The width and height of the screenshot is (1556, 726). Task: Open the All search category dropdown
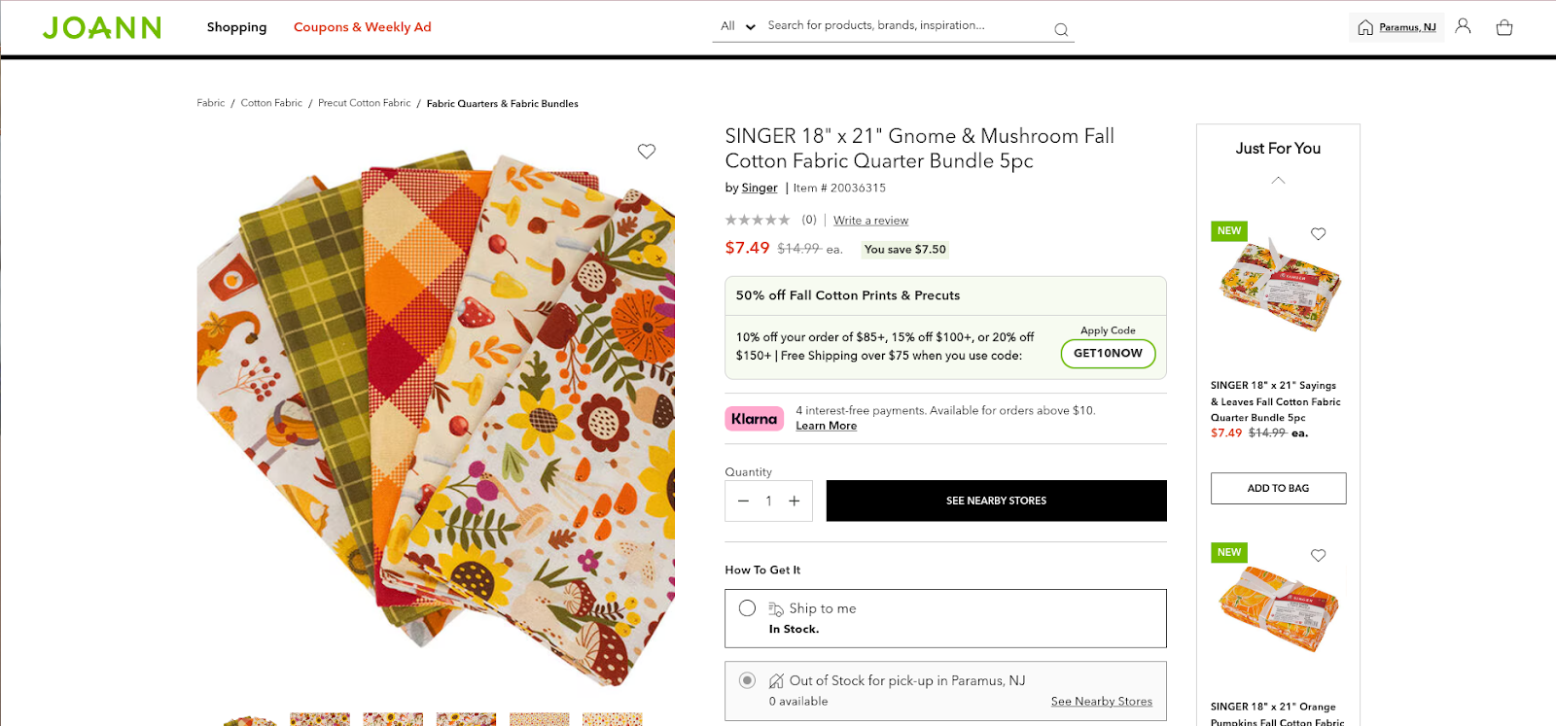(x=737, y=26)
